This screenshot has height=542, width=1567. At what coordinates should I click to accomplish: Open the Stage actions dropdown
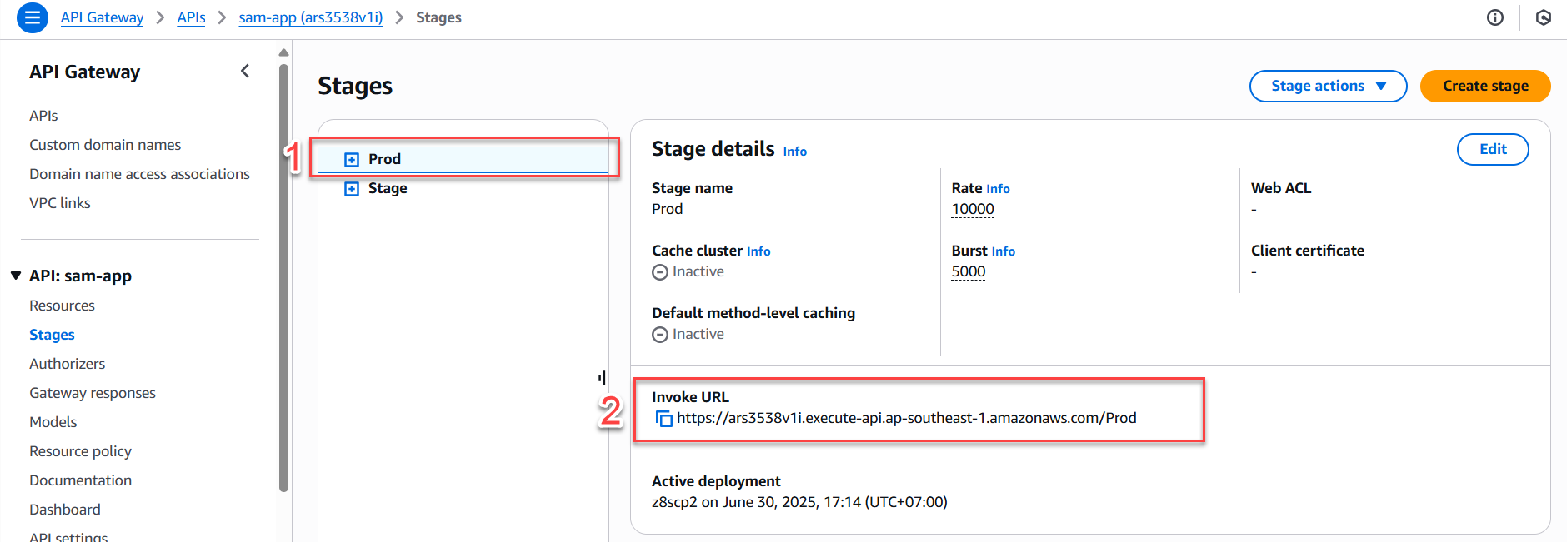pyautogui.click(x=1328, y=86)
